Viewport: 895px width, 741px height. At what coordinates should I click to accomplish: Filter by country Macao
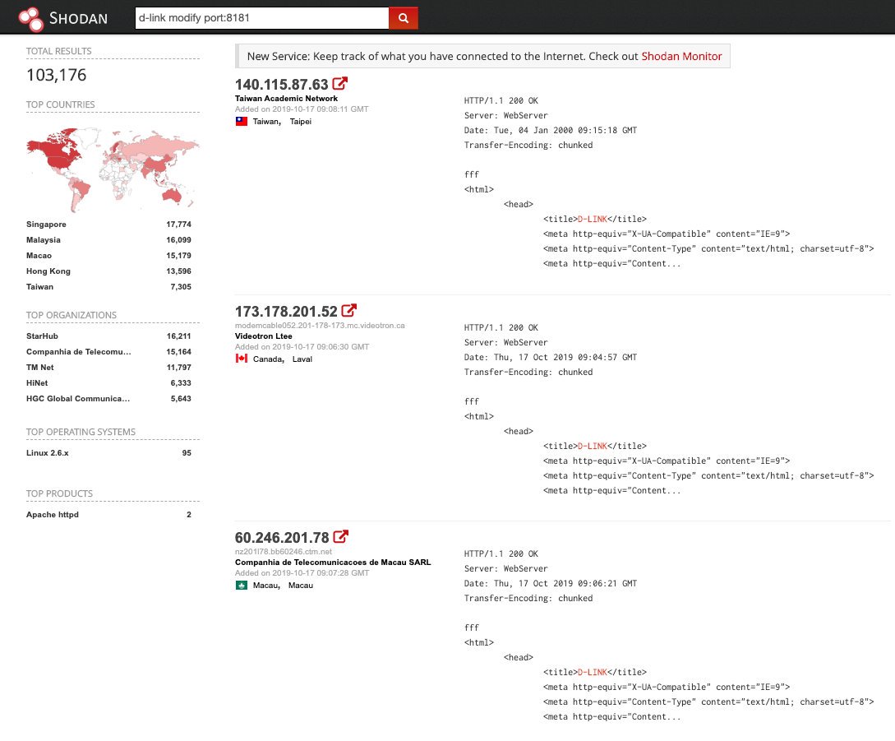[x=39, y=256]
